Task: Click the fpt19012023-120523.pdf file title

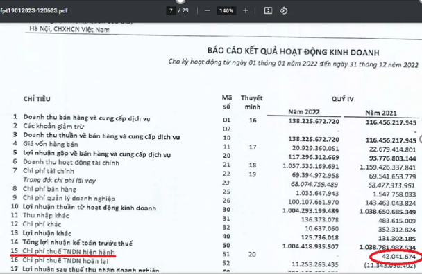Action: click(34, 11)
